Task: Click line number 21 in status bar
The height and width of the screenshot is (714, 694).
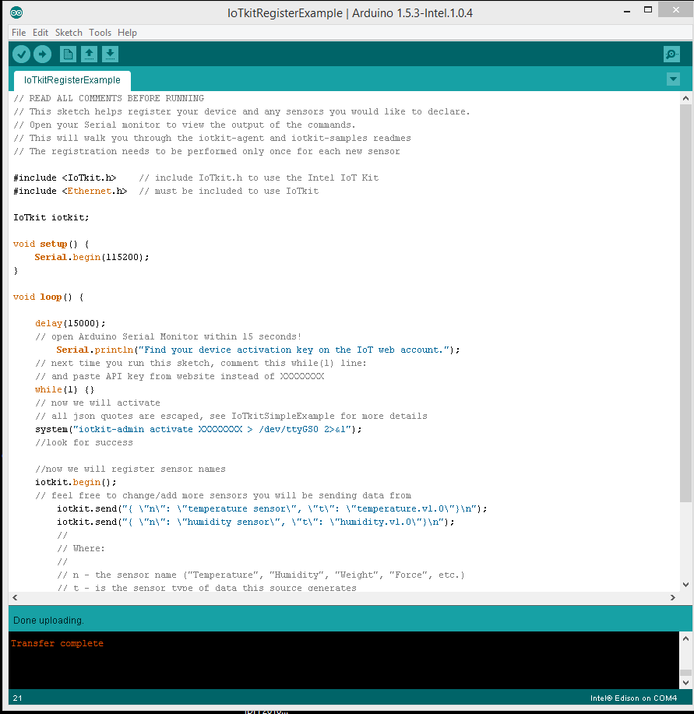Action: (17, 698)
